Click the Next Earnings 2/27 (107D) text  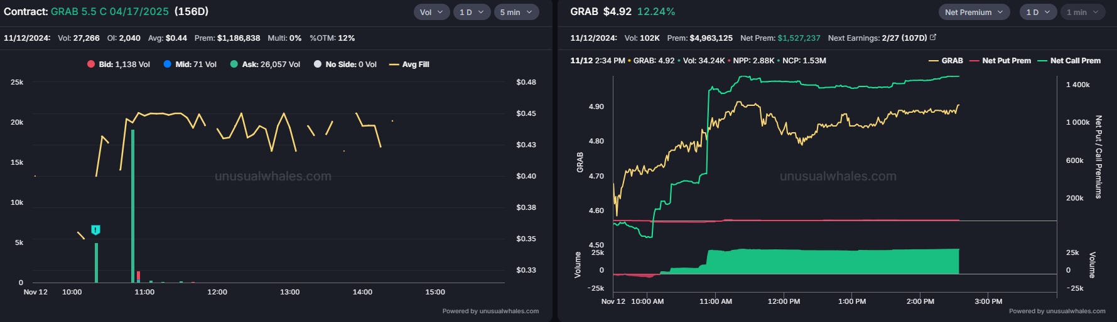(877, 38)
